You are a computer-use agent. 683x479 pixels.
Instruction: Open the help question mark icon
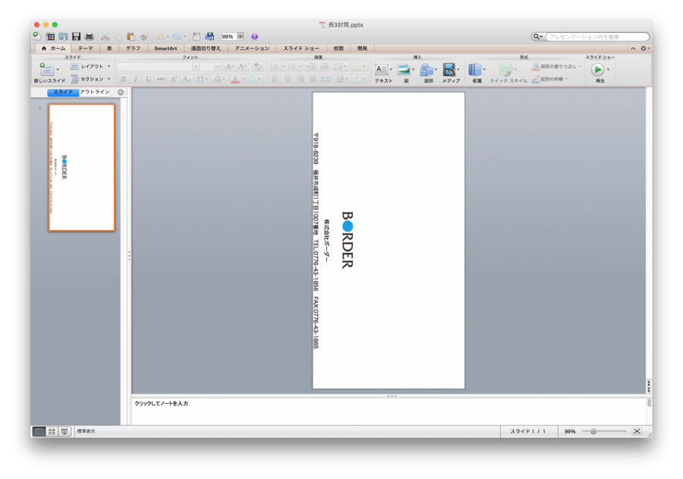click(x=255, y=36)
